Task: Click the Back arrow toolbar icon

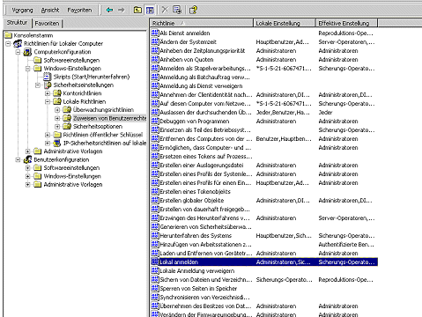Action: tap(109, 11)
